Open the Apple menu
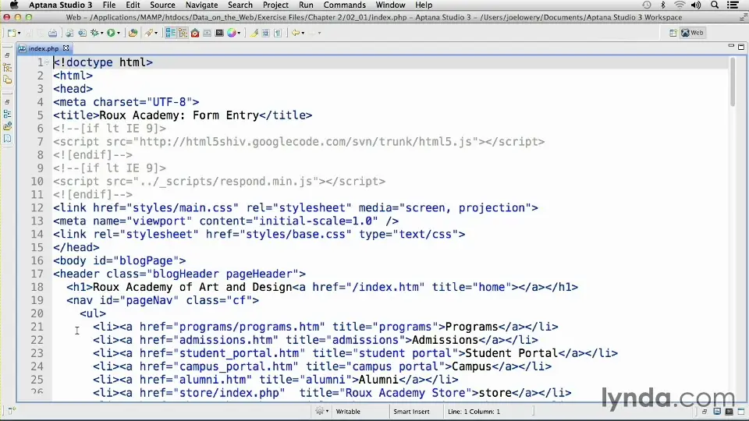749x421 pixels. (14, 5)
